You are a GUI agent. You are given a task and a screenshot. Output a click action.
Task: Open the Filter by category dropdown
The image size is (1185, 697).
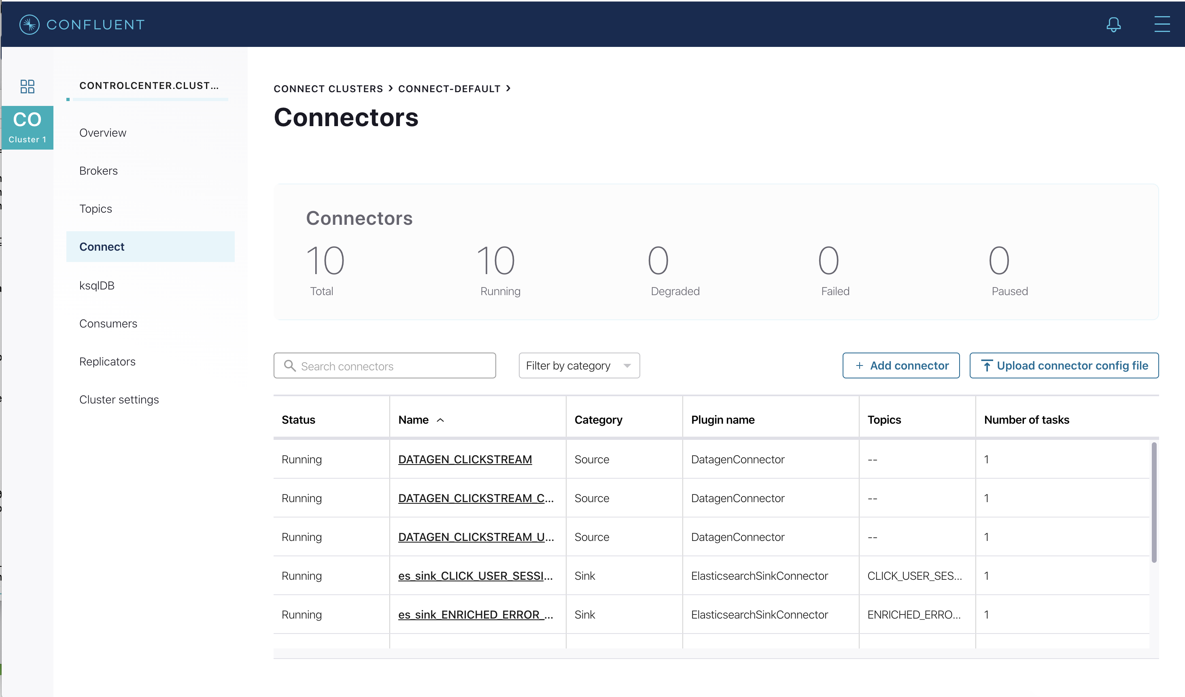(579, 366)
